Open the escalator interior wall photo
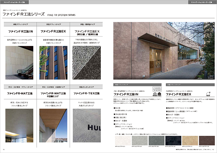This screenshot has height=153, width=217. click(x=19, y=62)
